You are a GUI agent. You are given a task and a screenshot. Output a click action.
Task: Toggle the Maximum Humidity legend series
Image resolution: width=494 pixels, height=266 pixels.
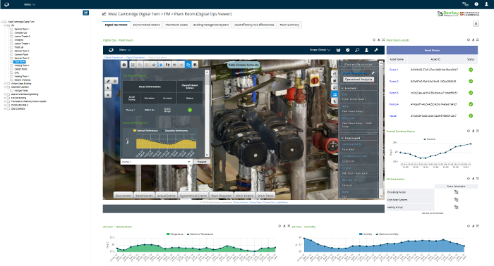click(387, 234)
